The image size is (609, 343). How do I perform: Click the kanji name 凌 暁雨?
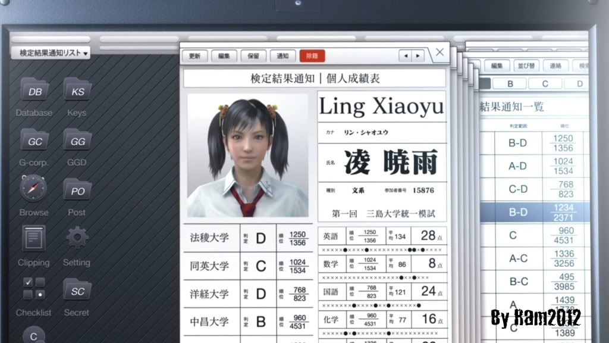(x=391, y=162)
